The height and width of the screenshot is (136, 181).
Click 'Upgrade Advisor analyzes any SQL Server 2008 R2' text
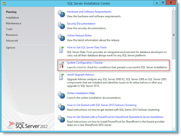coord(117,83)
